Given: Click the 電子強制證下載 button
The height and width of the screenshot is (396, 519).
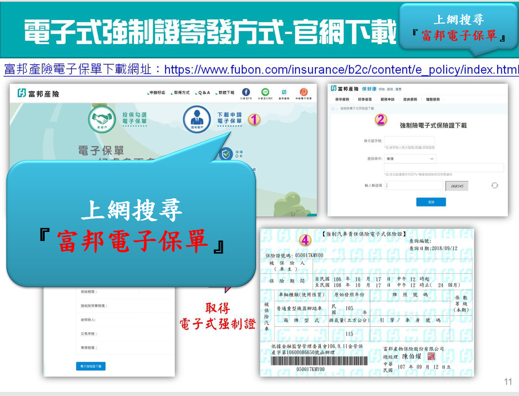Looking at the screenshot, I should click(x=91, y=366).
